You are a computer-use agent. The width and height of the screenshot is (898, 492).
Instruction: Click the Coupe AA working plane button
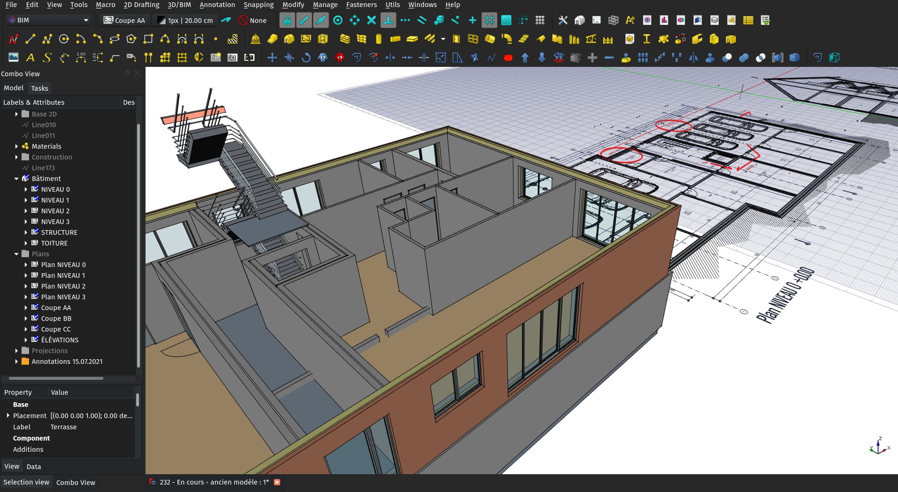(x=124, y=20)
